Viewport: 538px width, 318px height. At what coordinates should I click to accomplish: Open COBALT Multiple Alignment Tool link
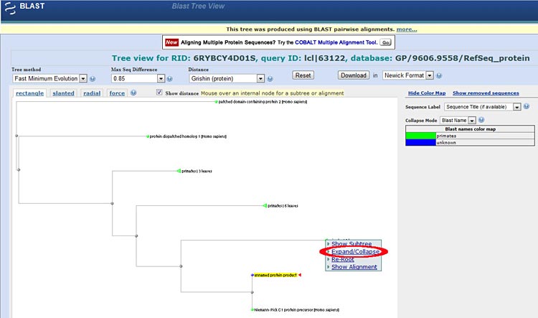[x=336, y=42]
